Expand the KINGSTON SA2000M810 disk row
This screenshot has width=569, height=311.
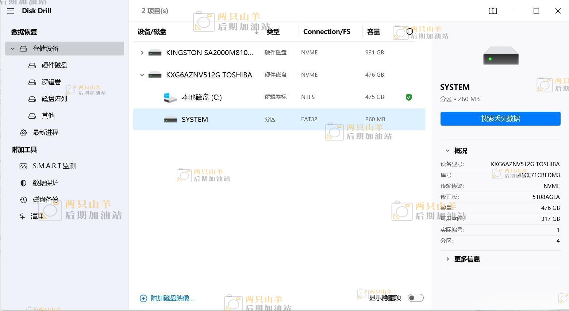tap(142, 53)
